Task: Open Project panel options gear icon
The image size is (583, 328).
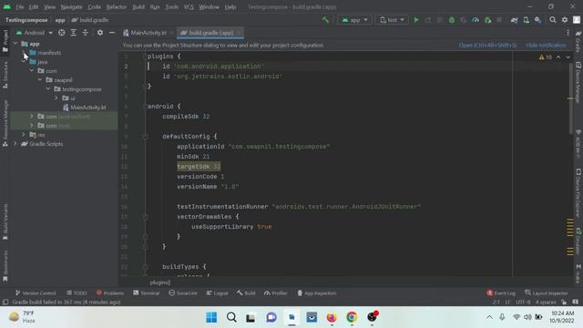Action: (x=100, y=33)
